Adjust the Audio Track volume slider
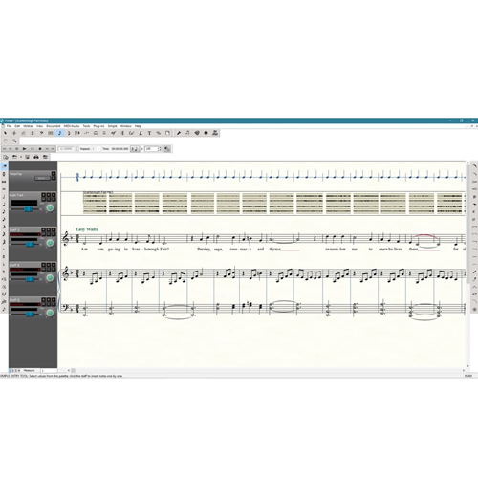The image size is (478, 478). 29,209
